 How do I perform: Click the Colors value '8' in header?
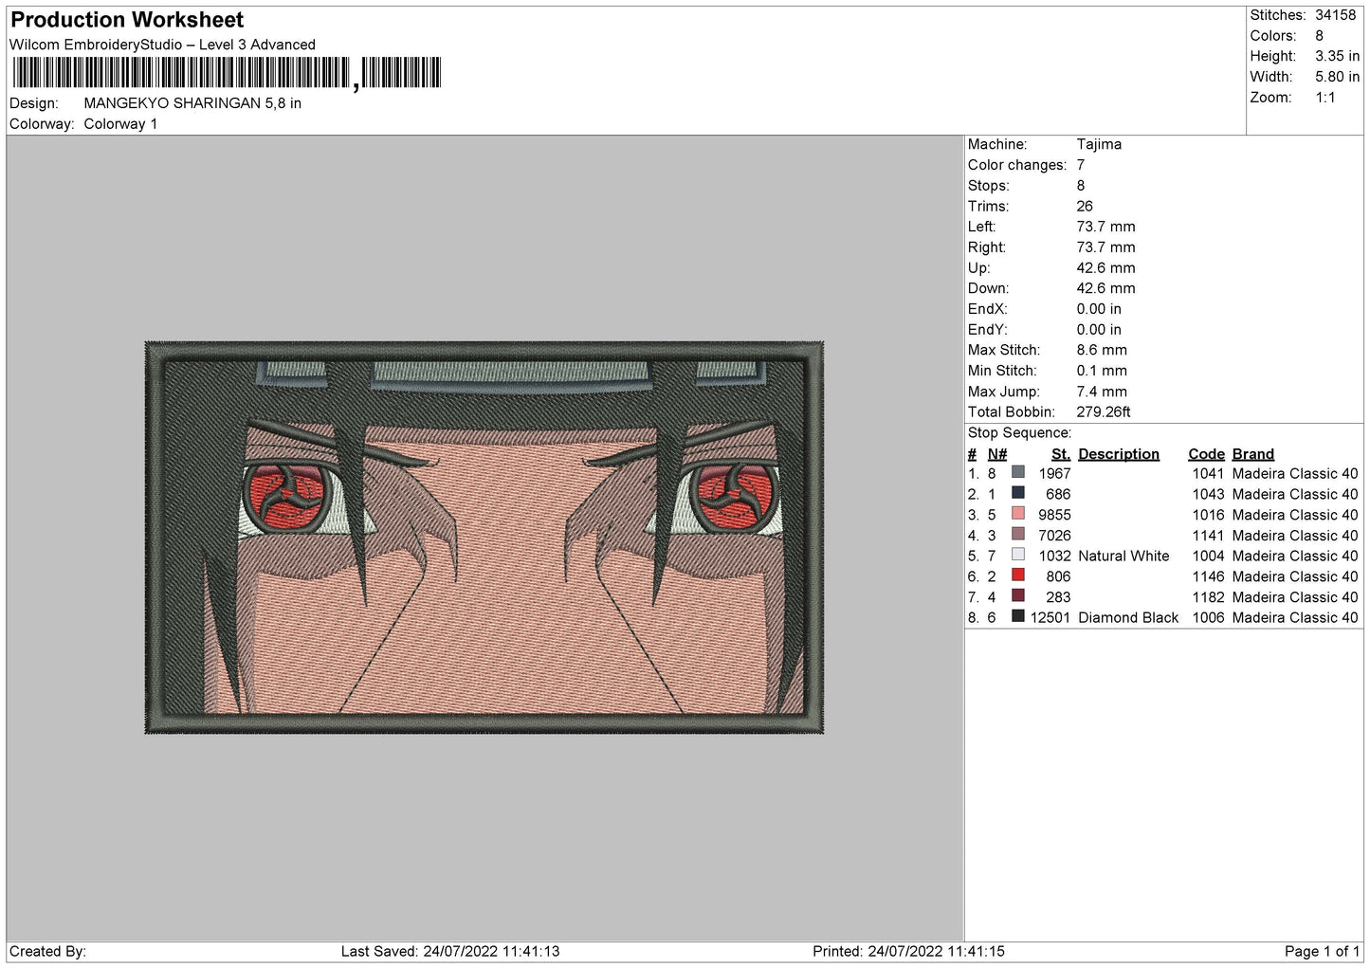[x=1319, y=36]
